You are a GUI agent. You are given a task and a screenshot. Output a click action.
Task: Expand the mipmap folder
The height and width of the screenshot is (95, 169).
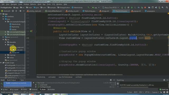6,55
